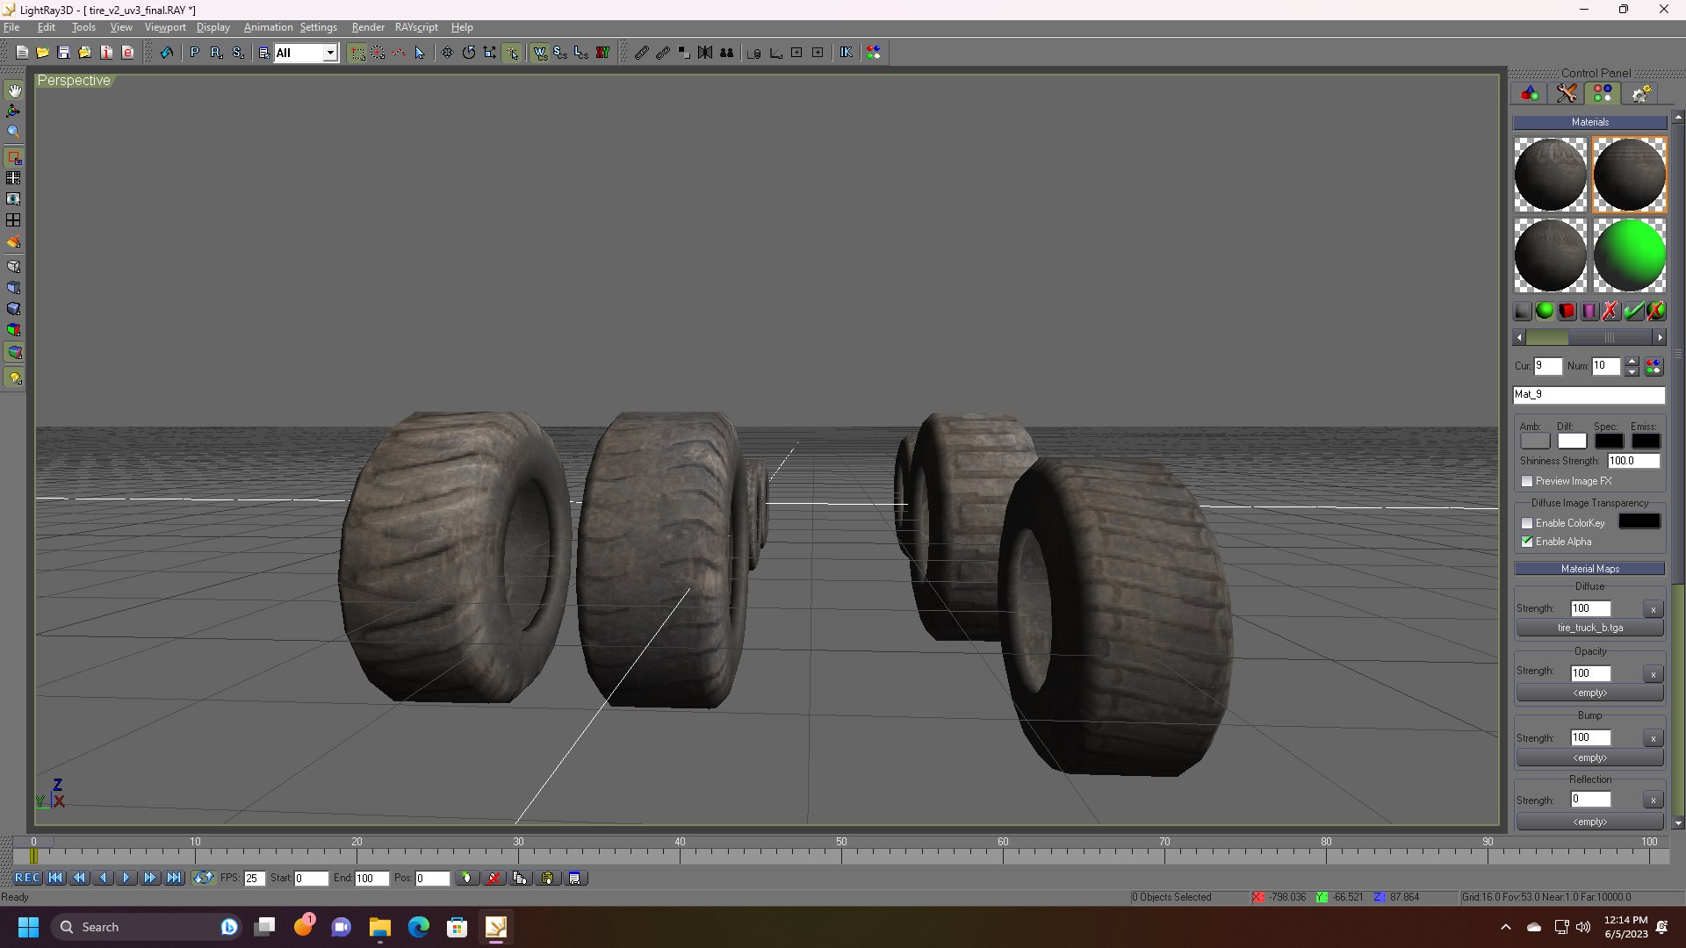Viewport: 1686px width, 948px height.
Task: Select the rectangle selection tool icon
Action: click(x=357, y=53)
